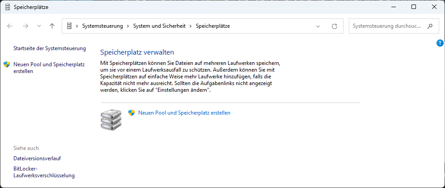Close the Speicherplätze window
Image resolution: width=445 pixels, height=188 pixels.
click(434, 7)
